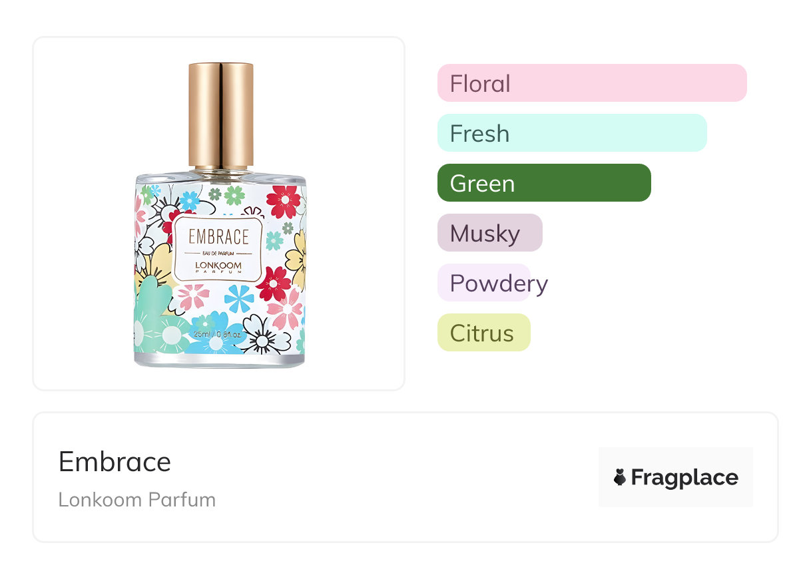The width and height of the screenshot is (811, 575).
Task: Click the Floral label text
Action: tap(480, 84)
